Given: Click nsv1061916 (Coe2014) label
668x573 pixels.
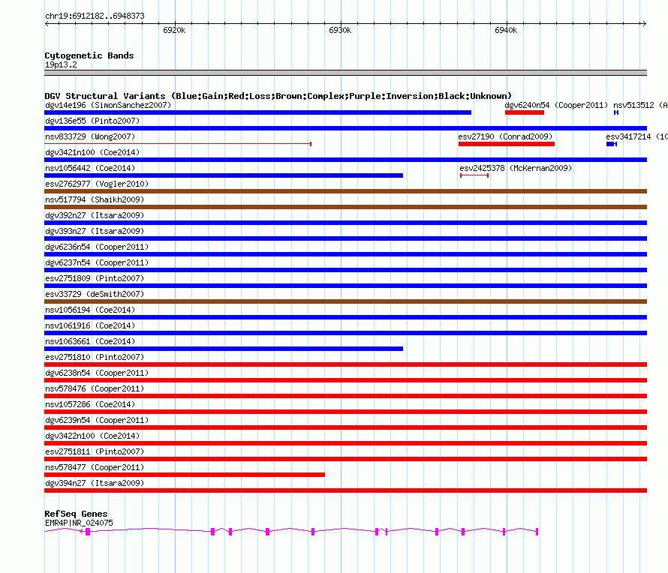Looking at the screenshot, I should point(90,325).
